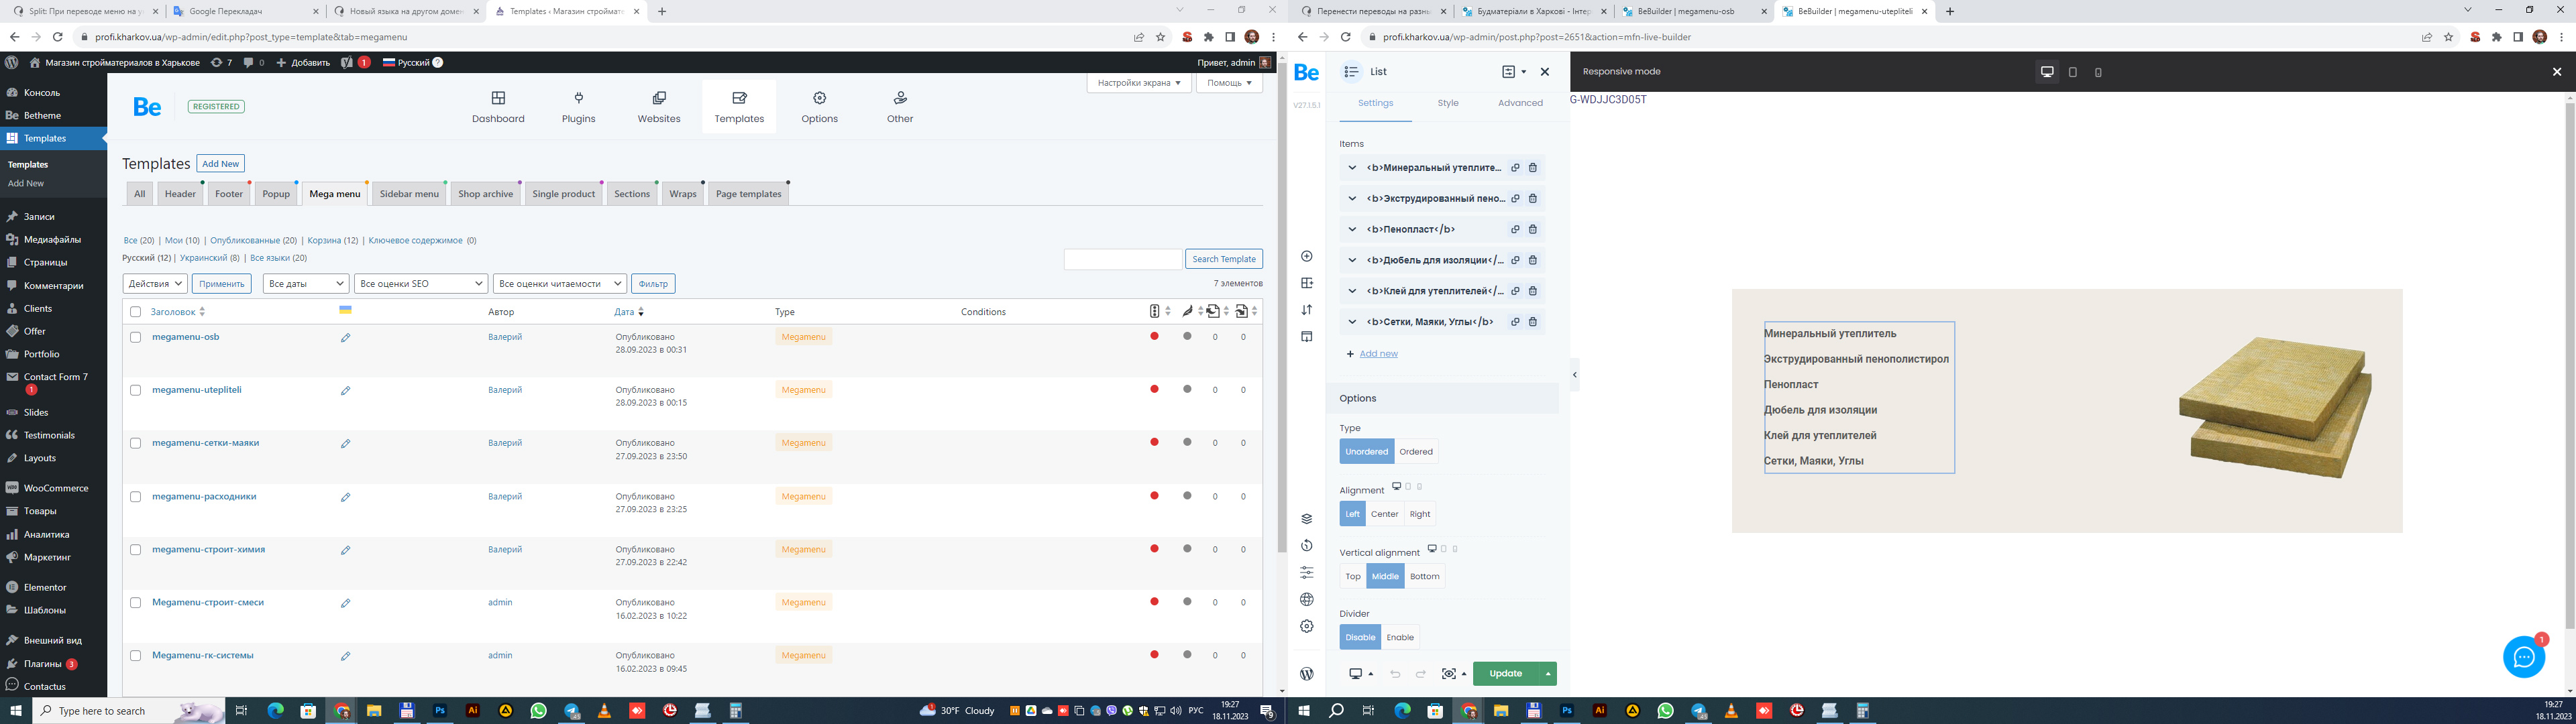
Task: Open the Style tab in BeBuilder
Action: point(1448,103)
